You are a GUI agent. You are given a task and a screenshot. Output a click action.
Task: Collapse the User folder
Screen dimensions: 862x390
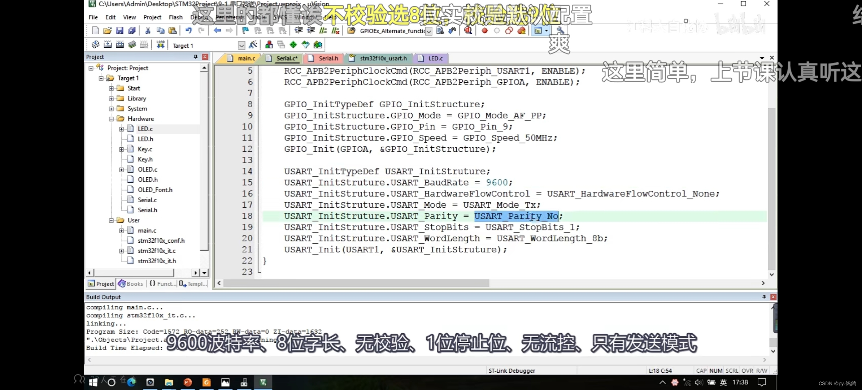click(111, 220)
